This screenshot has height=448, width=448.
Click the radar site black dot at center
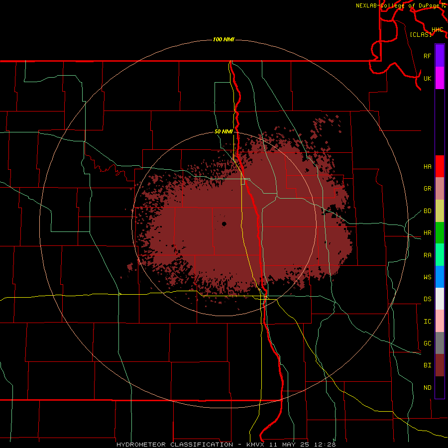point(224,224)
